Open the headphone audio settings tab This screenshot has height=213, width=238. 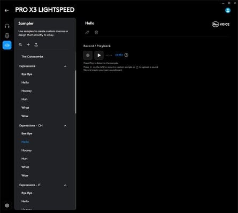7,26
